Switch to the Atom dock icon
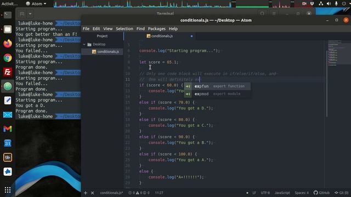Screen dimensions: 351x197 pos(8,86)
